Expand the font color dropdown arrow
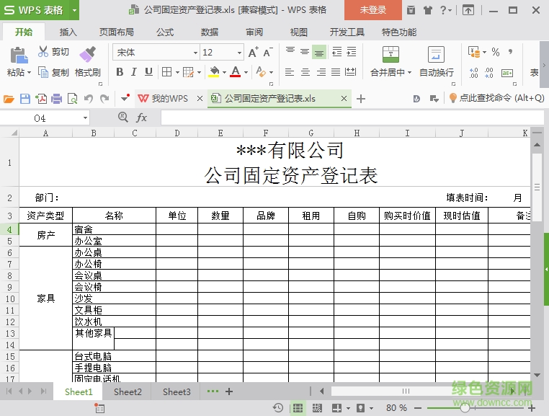Screen dimensions: 549x416 [246, 72]
